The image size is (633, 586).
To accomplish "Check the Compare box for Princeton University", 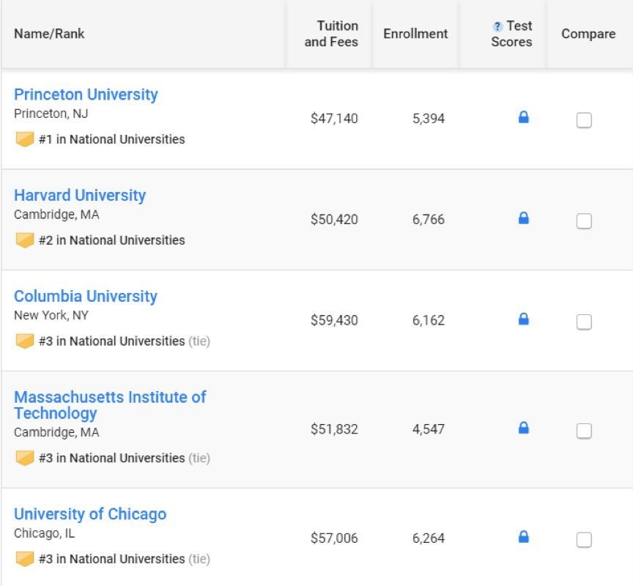I will [584, 120].
